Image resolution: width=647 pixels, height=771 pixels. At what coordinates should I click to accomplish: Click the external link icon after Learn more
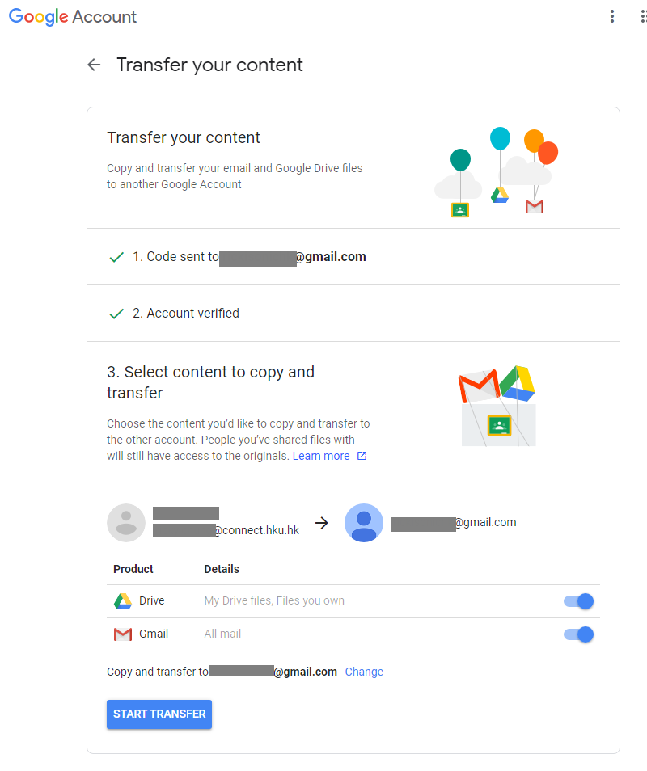point(362,456)
